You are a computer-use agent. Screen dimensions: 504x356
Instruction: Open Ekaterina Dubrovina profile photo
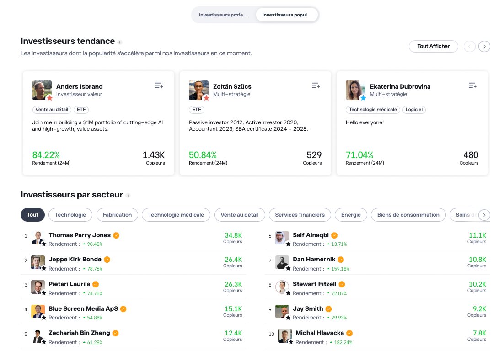tap(355, 90)
